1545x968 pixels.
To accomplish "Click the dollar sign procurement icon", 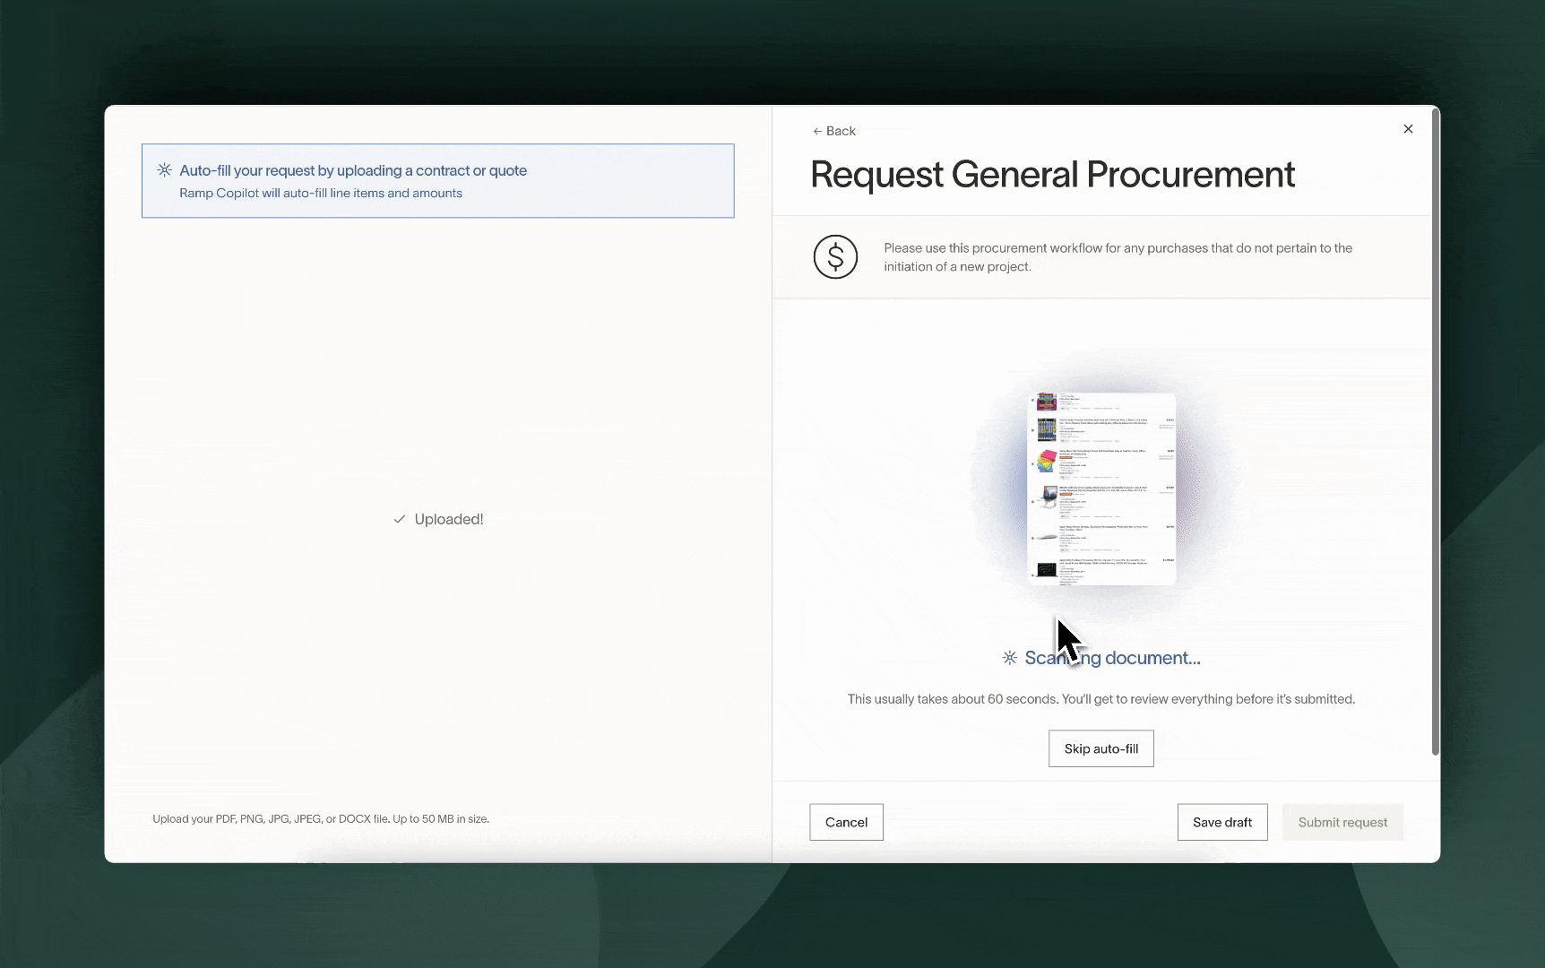I will pyautogui.click(x=835, y=257).
